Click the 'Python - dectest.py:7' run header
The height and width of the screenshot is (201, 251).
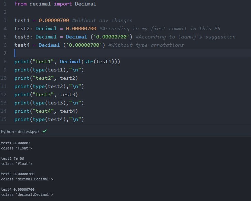coord(20,132)
